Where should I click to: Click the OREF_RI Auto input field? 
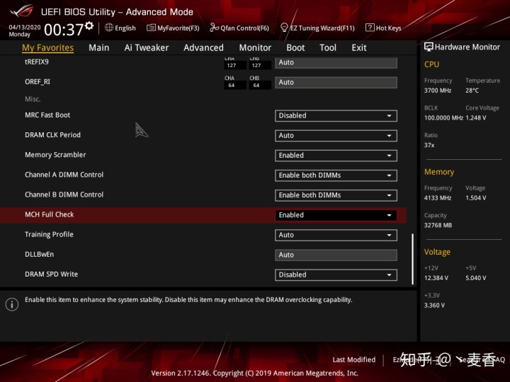click(336, 82)
